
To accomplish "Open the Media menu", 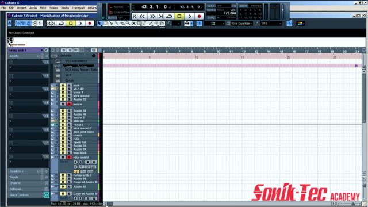I will [x=65, y=8].
